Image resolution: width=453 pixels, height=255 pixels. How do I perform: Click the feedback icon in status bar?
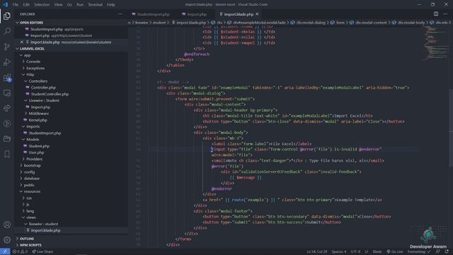point(438,251)
